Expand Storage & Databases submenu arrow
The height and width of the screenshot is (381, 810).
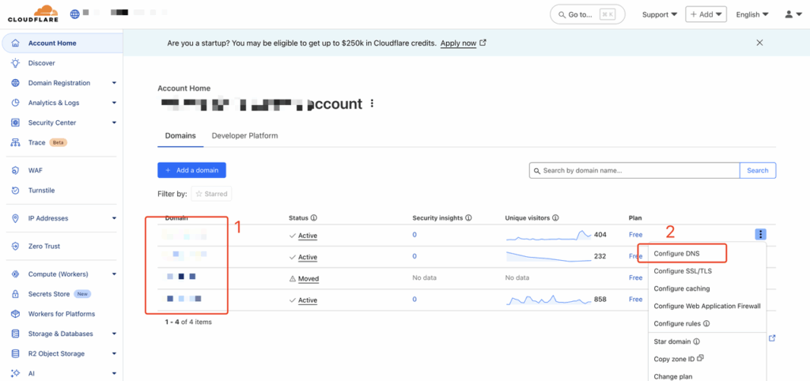tap(114, 334)
